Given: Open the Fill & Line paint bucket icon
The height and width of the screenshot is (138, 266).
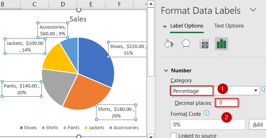Looking at the screenshot, I should tap(169, 44).
